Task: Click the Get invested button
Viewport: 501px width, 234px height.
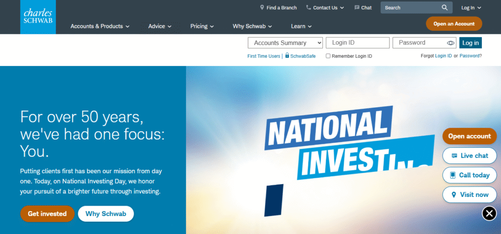Action: click(x=47, y=214)
